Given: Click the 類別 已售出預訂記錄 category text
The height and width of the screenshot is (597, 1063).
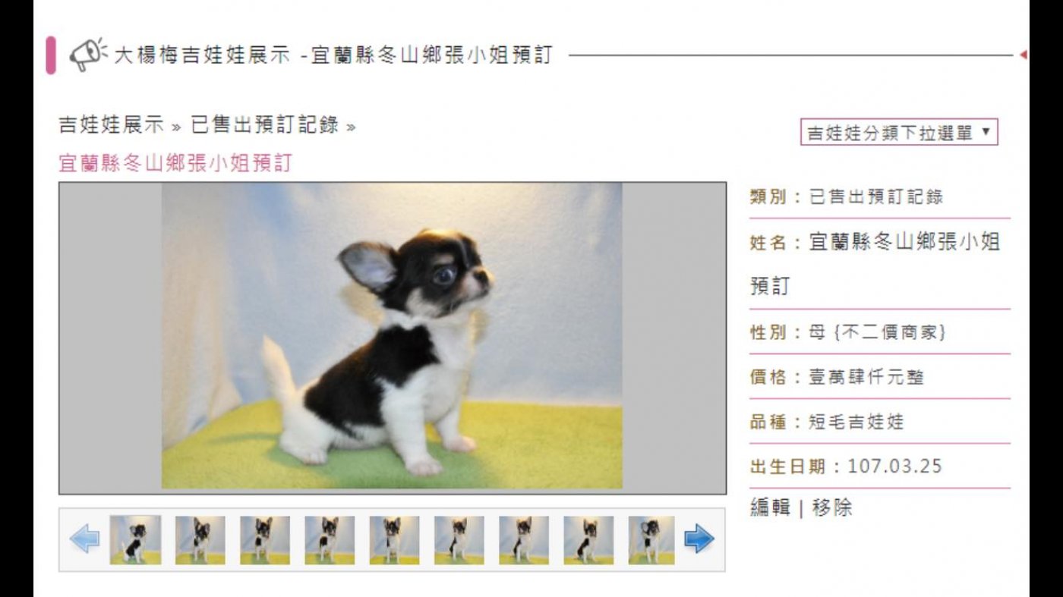Looking at the screenshot, I should coord(847,197).
